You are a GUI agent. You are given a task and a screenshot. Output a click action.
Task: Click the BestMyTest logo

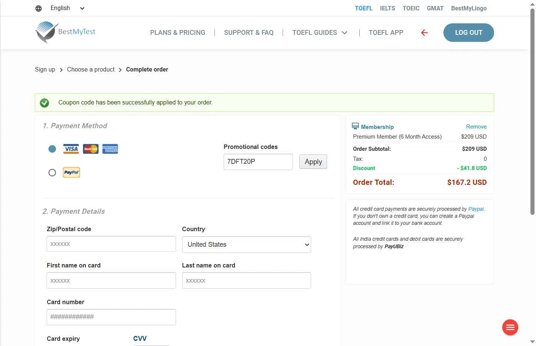click(65, 32)
